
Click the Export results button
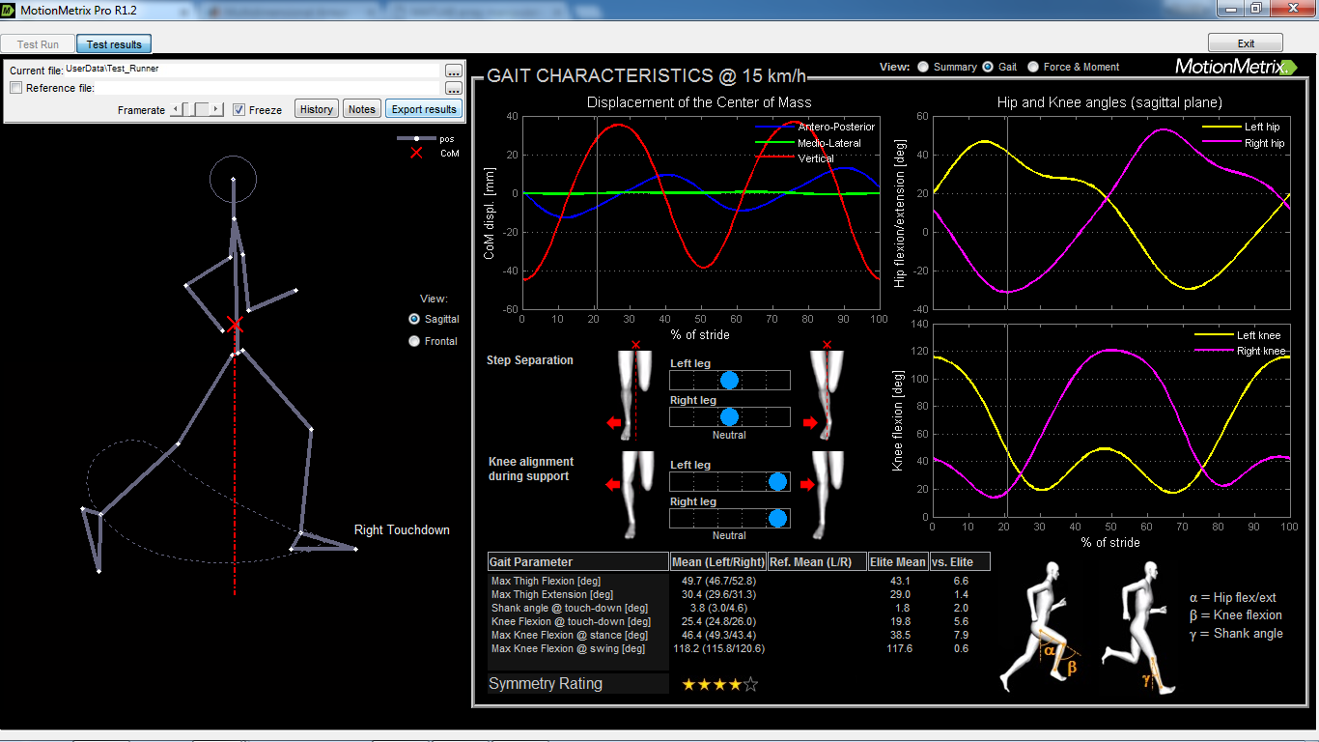(425, 109)
